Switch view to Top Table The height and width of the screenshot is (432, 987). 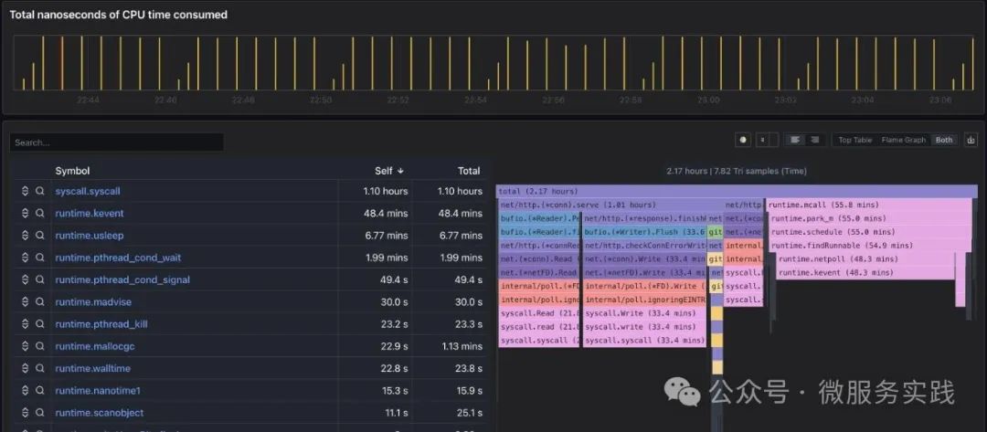point(854,141)
